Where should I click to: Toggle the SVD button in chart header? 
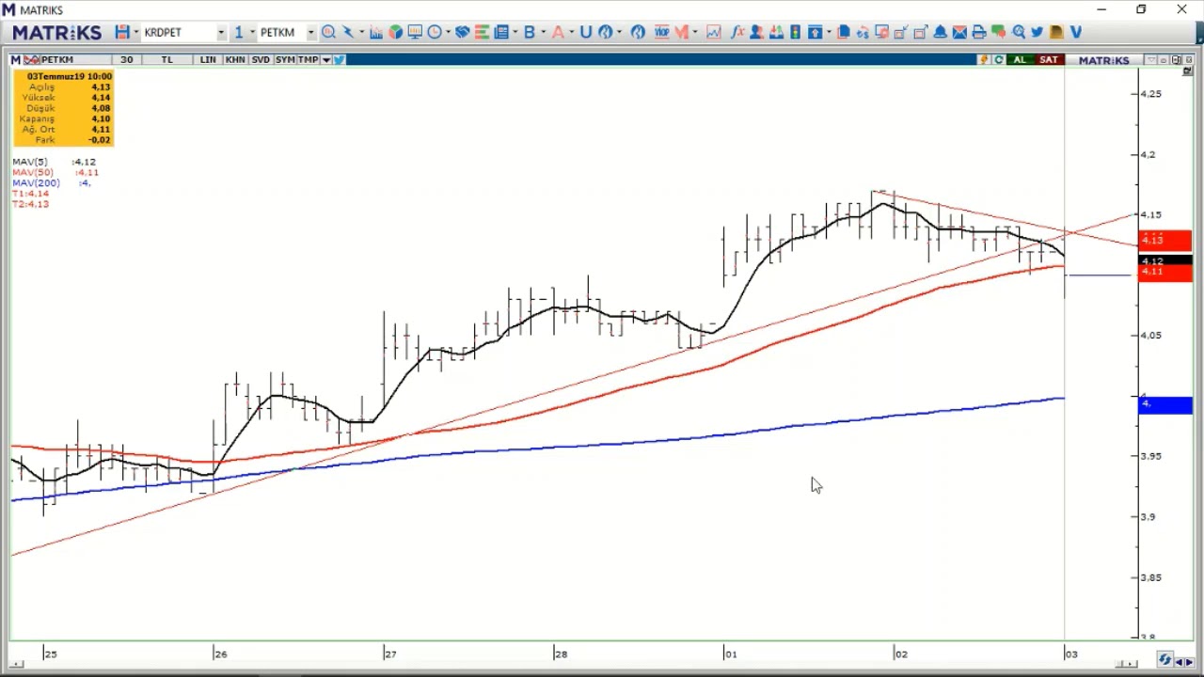point(260,59)
